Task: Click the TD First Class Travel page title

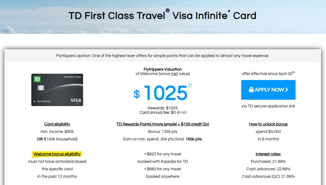Action: pos(163,16)
